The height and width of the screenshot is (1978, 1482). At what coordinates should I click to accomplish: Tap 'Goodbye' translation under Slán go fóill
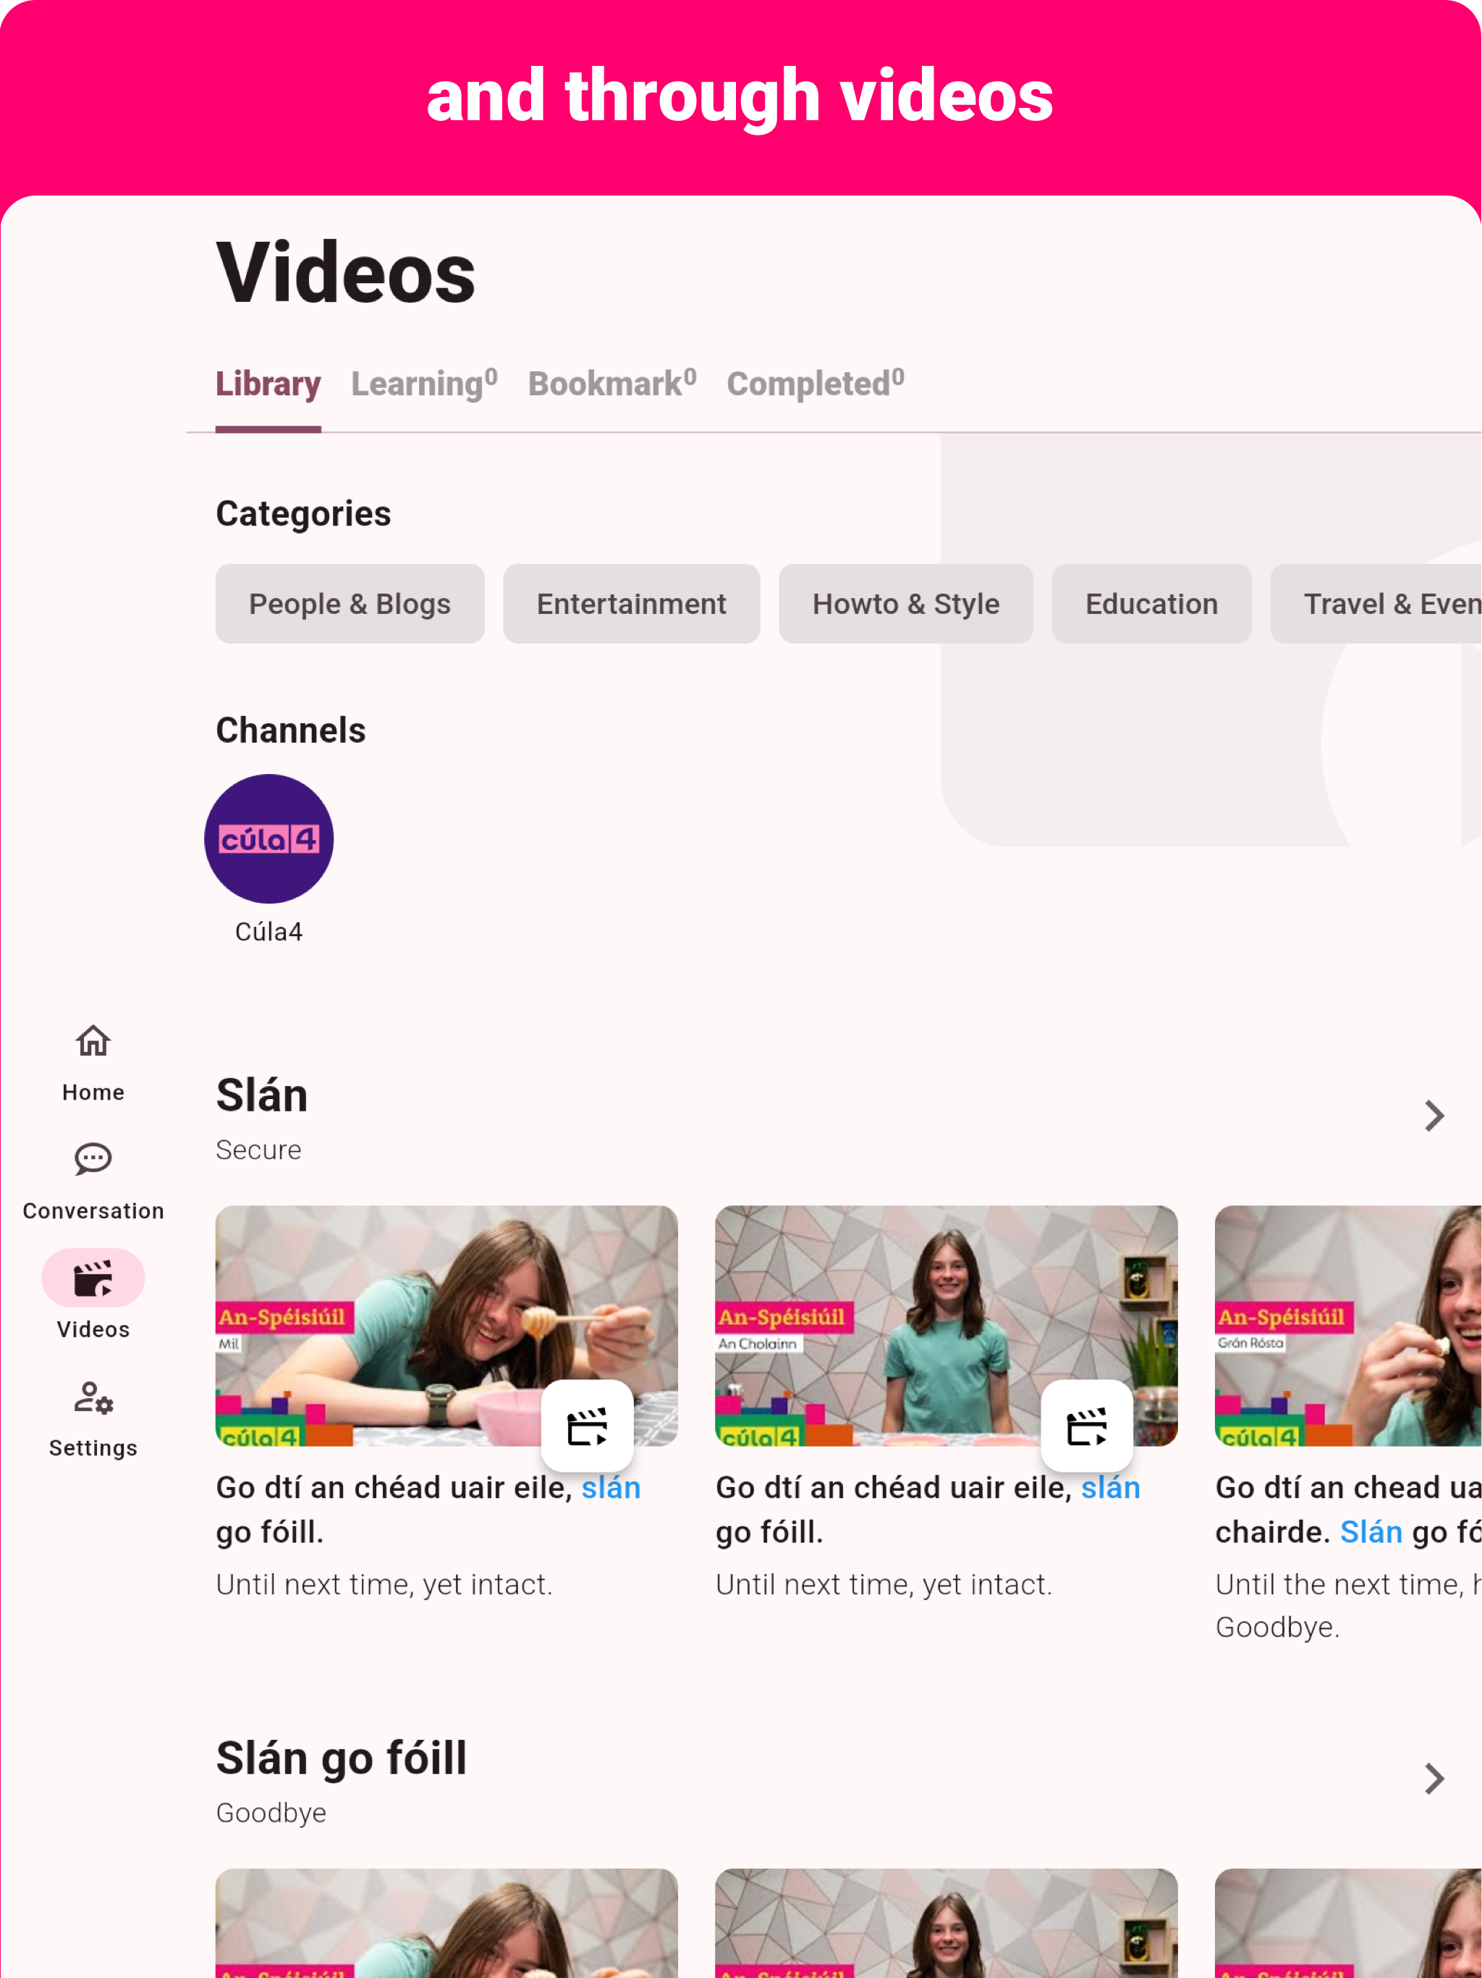pos(271,1813)
